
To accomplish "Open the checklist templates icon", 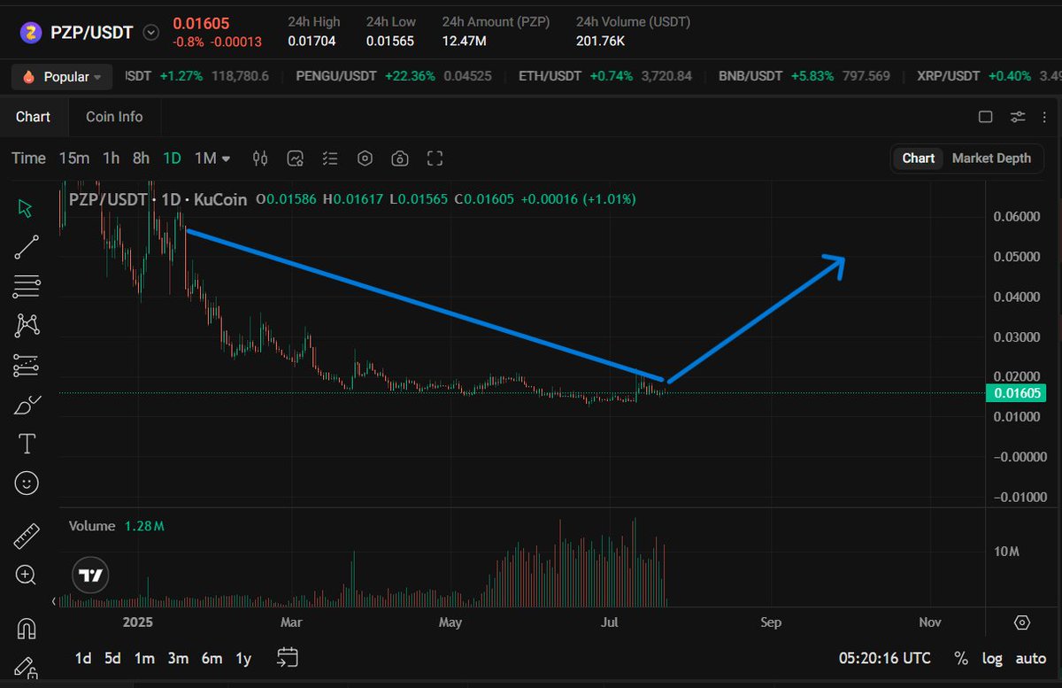I will point(330,158).
